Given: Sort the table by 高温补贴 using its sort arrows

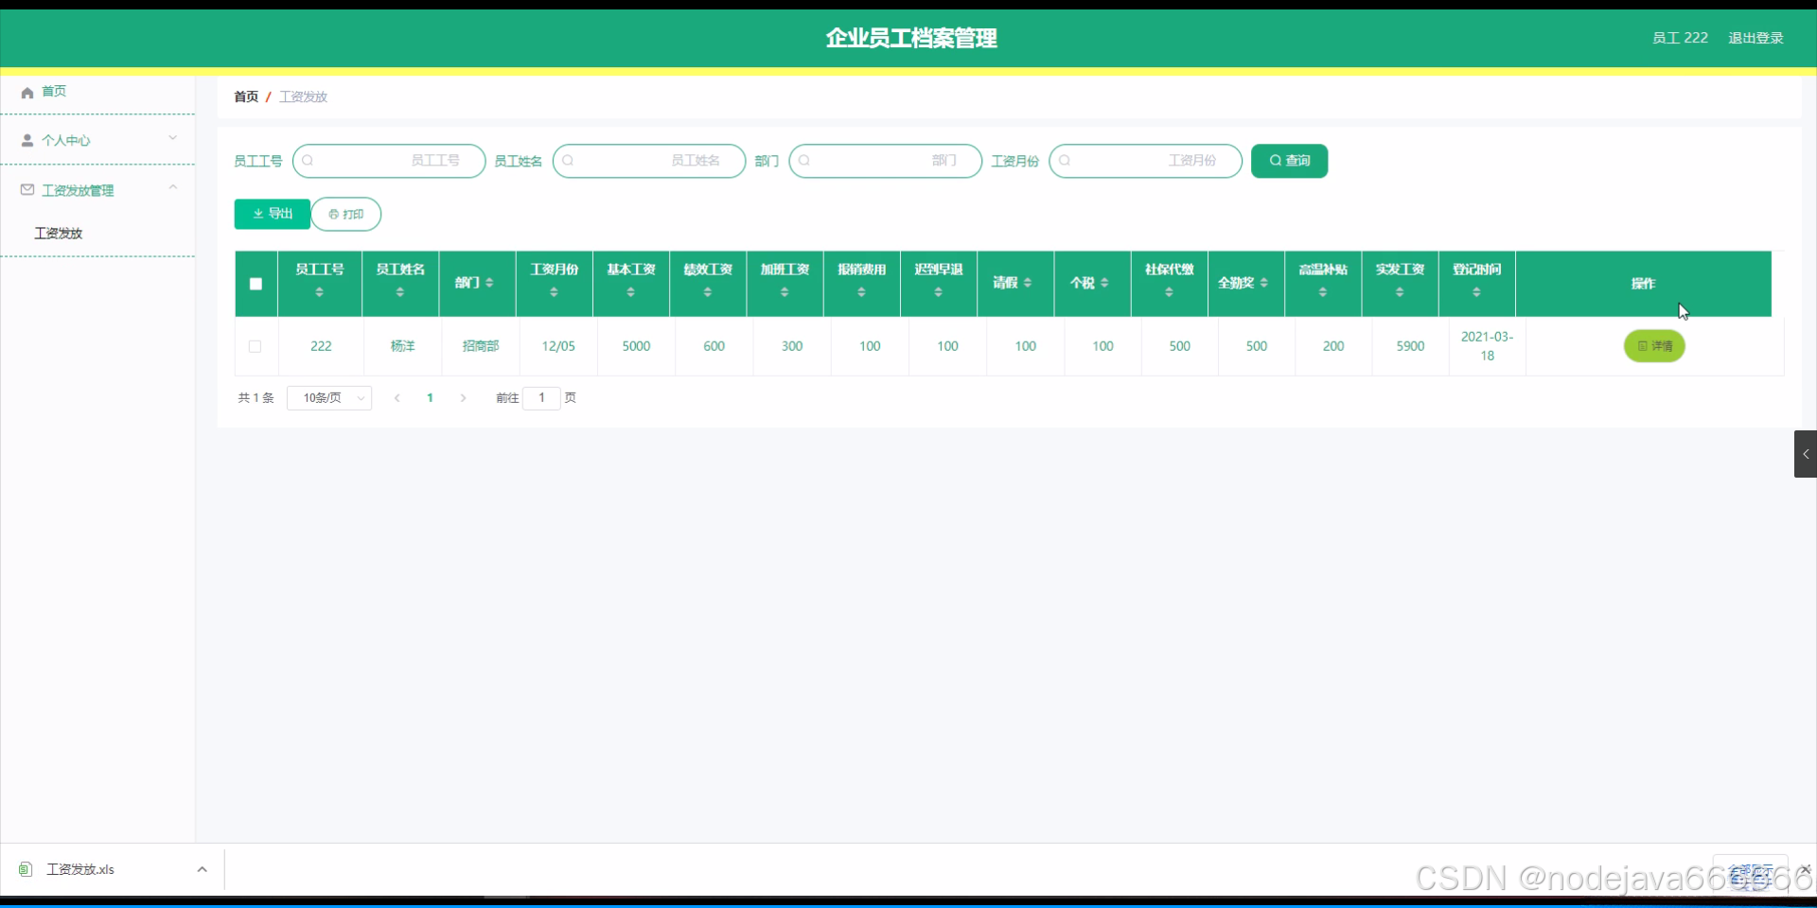Looking at the screenshot, I should [x=1323, y=292].
